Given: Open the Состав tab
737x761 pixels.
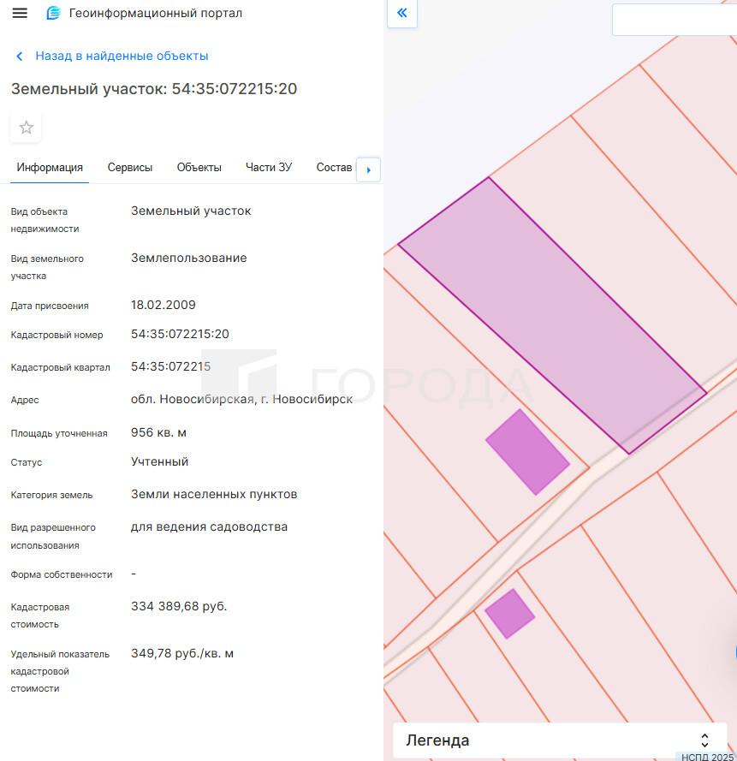Looking at the screenshot, I should 334,168.
